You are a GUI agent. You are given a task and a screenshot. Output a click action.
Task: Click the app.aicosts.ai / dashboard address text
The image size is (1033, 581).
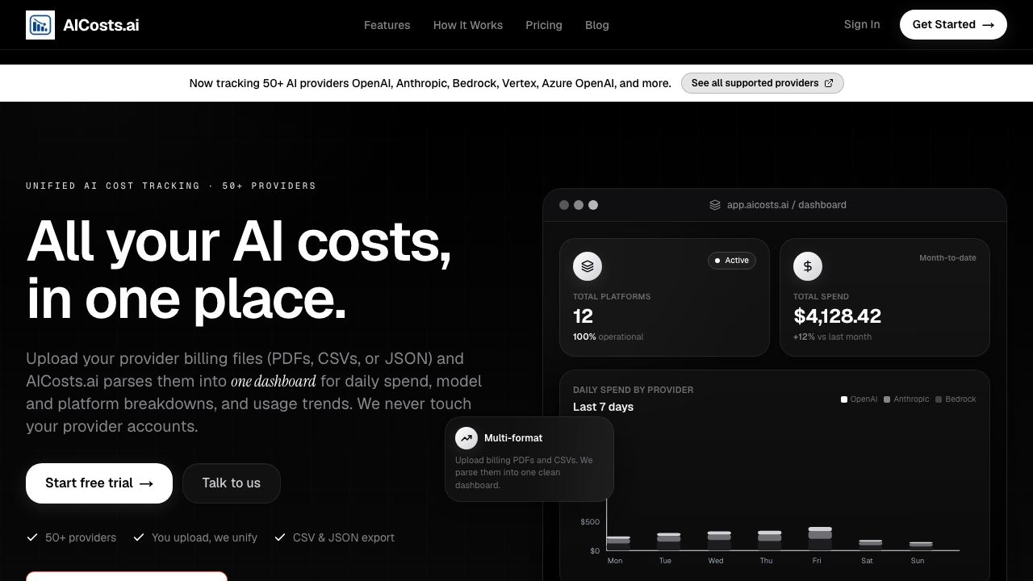tap(787, 205)
